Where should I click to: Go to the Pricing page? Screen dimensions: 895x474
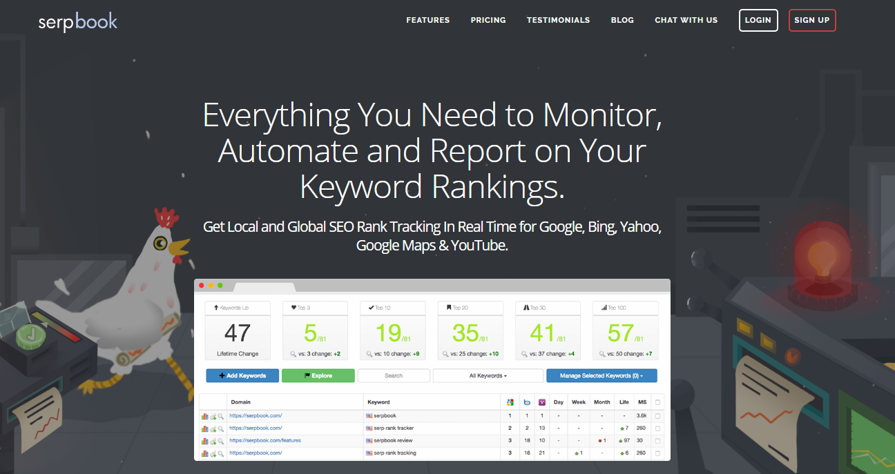(488, 20)
